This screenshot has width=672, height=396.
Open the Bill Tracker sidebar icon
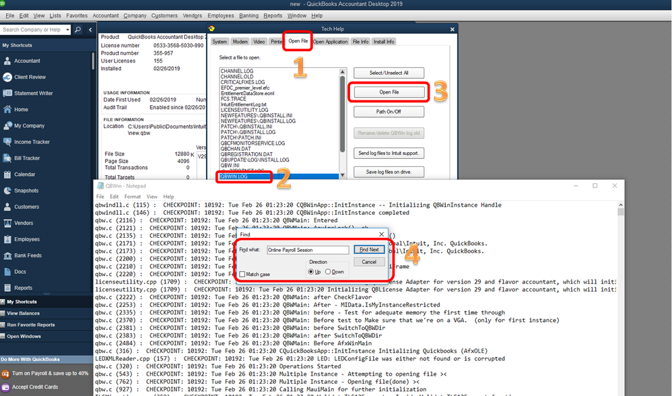(x=7, y=158)
